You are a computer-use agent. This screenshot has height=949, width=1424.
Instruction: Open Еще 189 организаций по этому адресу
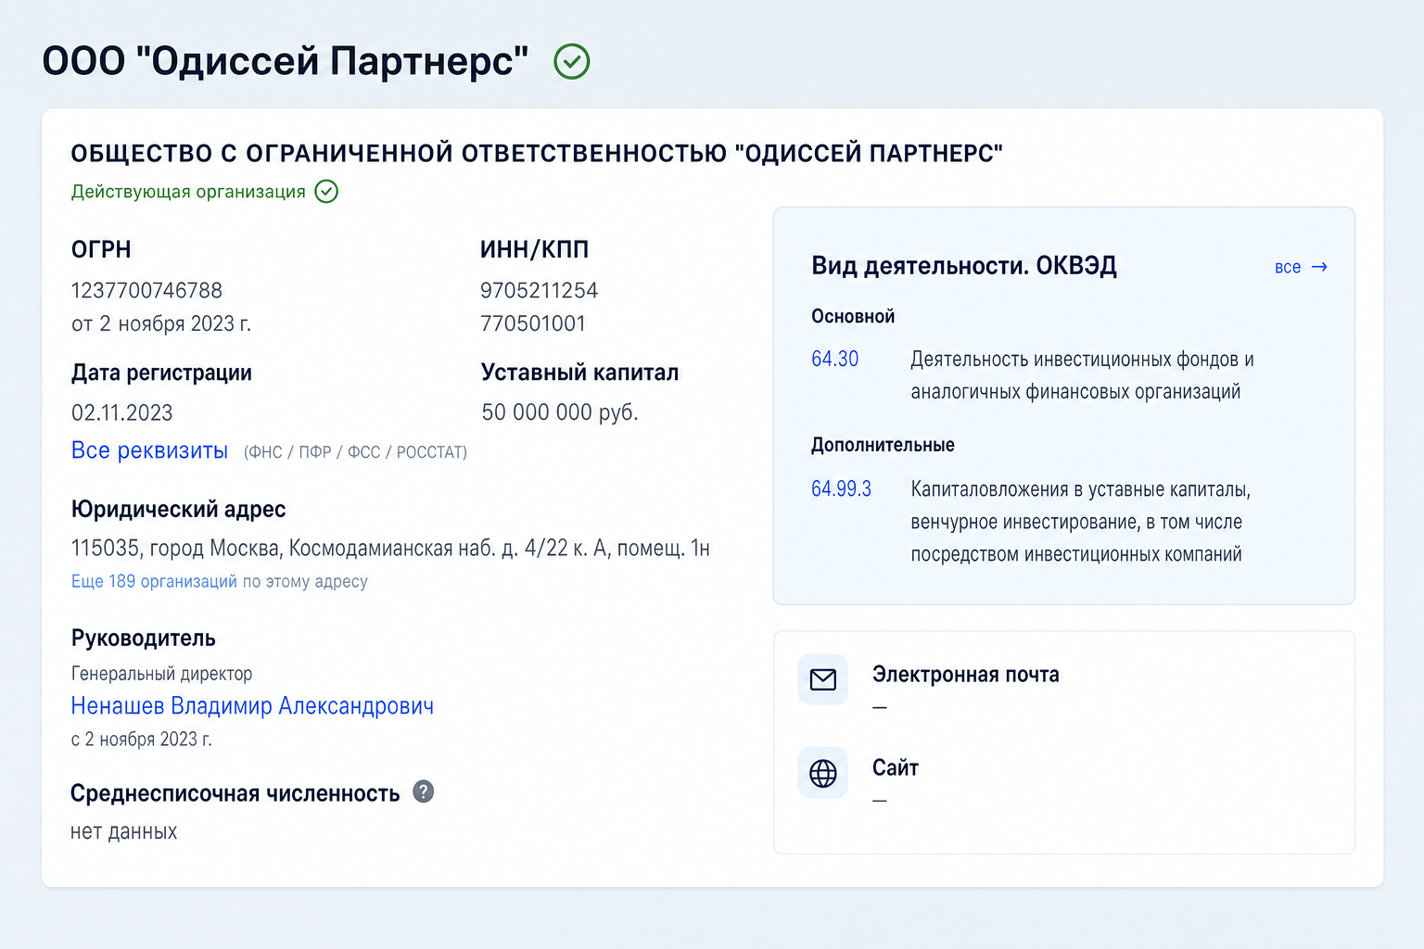tap(220, 581)
